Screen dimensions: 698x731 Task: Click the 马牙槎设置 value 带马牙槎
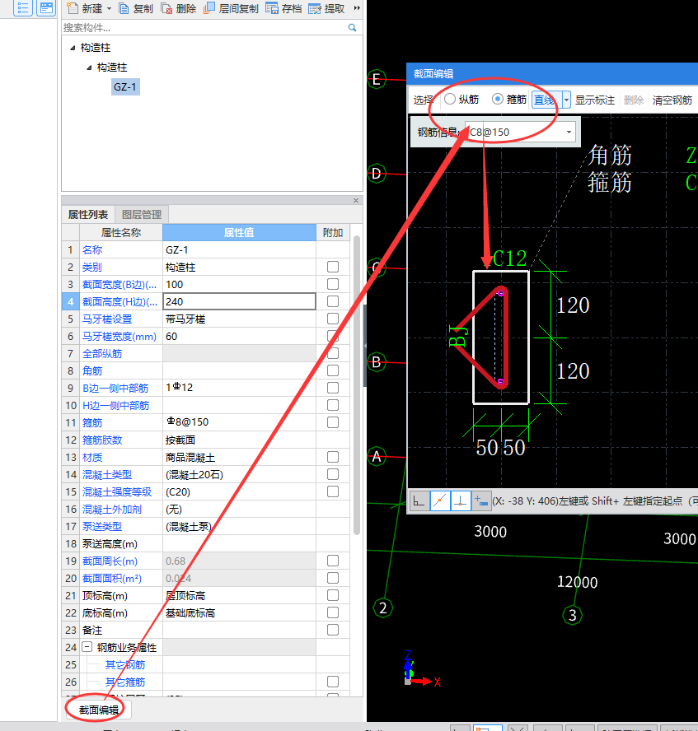pyautogui.click(x=239, y=319)
